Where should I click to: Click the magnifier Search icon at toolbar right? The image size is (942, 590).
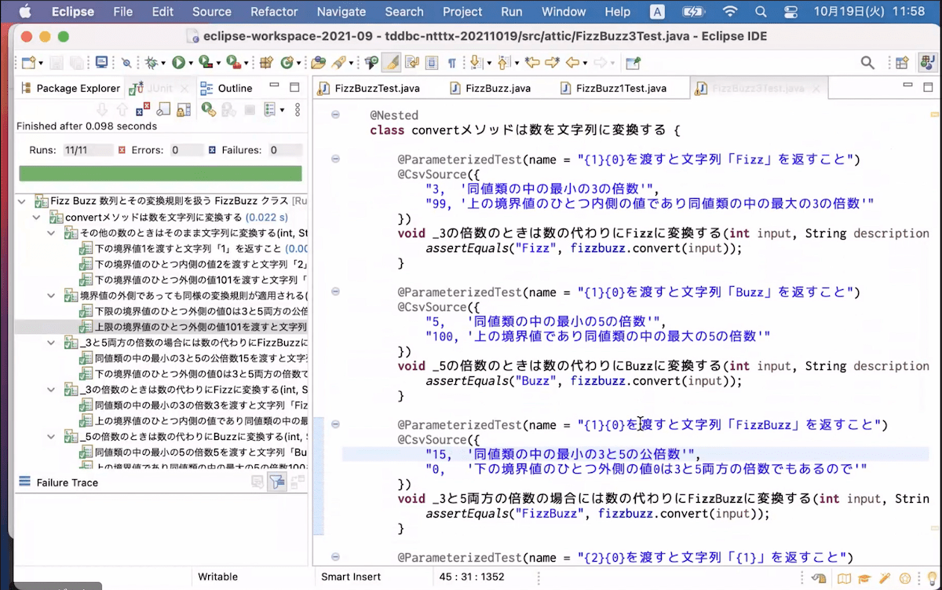coord(867,63)
